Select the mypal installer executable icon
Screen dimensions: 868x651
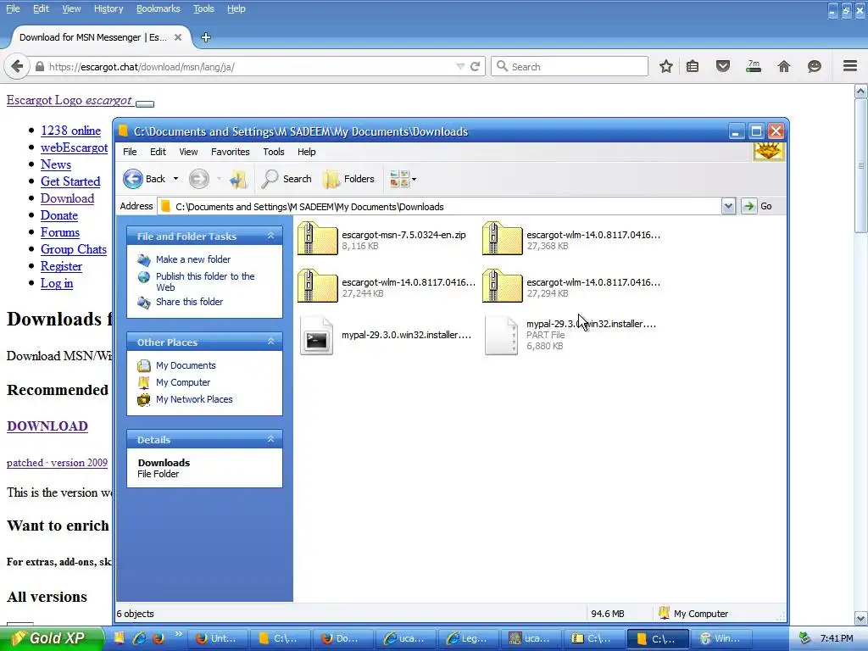317,336
